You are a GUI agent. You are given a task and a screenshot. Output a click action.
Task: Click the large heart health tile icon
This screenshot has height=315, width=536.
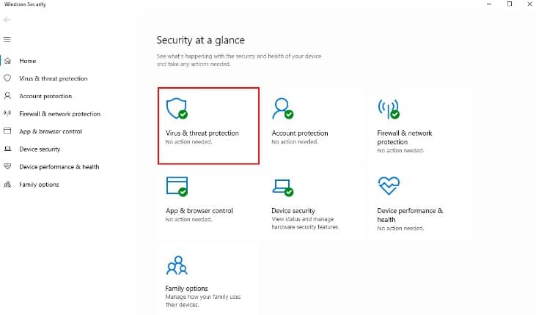tap(389, 185)
